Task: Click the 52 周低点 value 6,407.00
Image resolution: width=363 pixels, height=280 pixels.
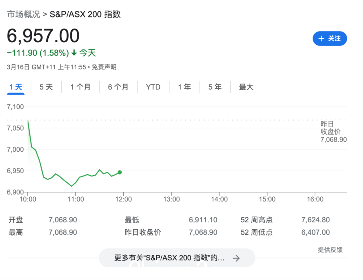Action: (316, 232)
